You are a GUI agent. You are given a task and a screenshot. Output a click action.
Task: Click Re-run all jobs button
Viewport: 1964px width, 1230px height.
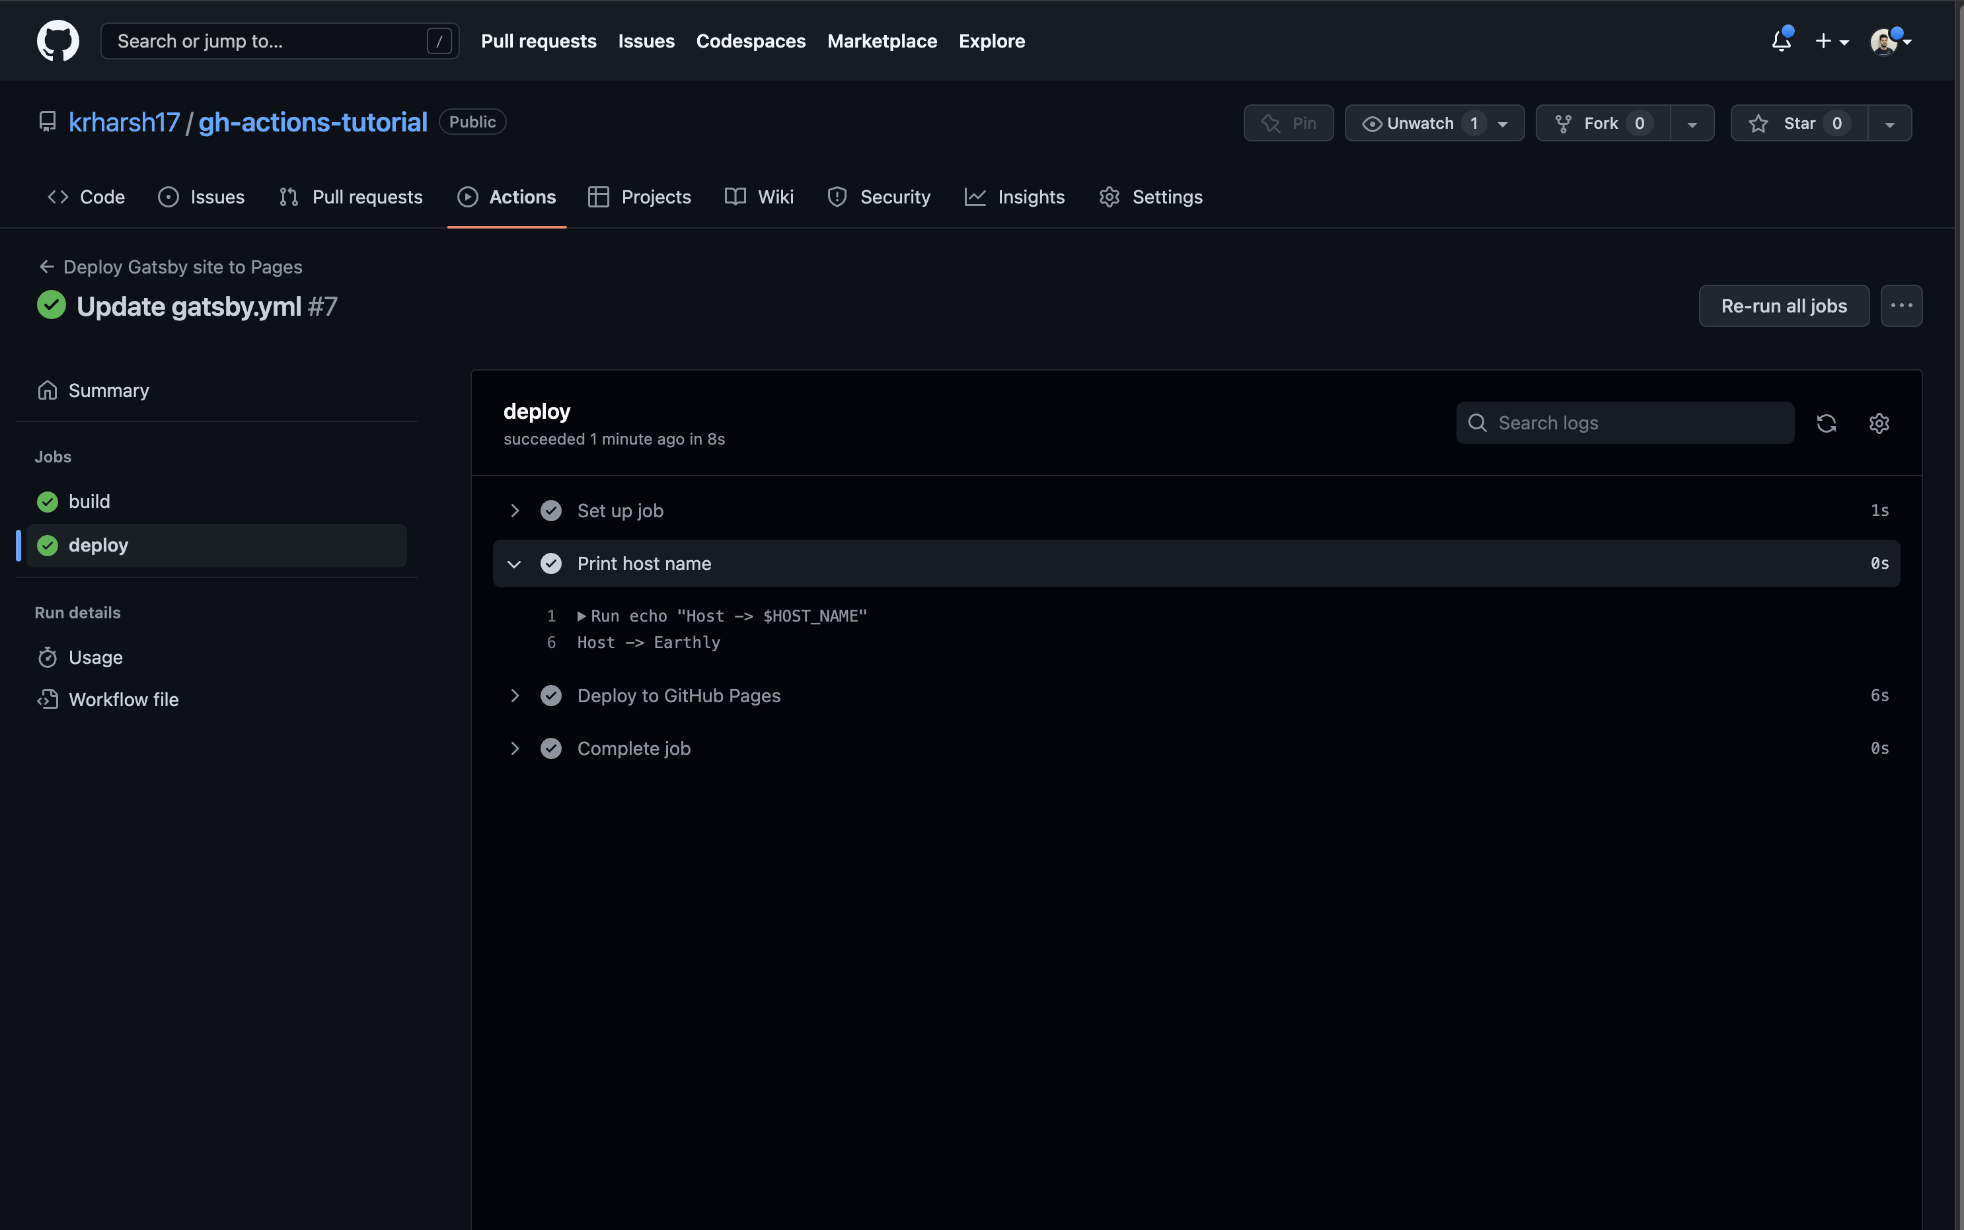[x=1784, y=306]
